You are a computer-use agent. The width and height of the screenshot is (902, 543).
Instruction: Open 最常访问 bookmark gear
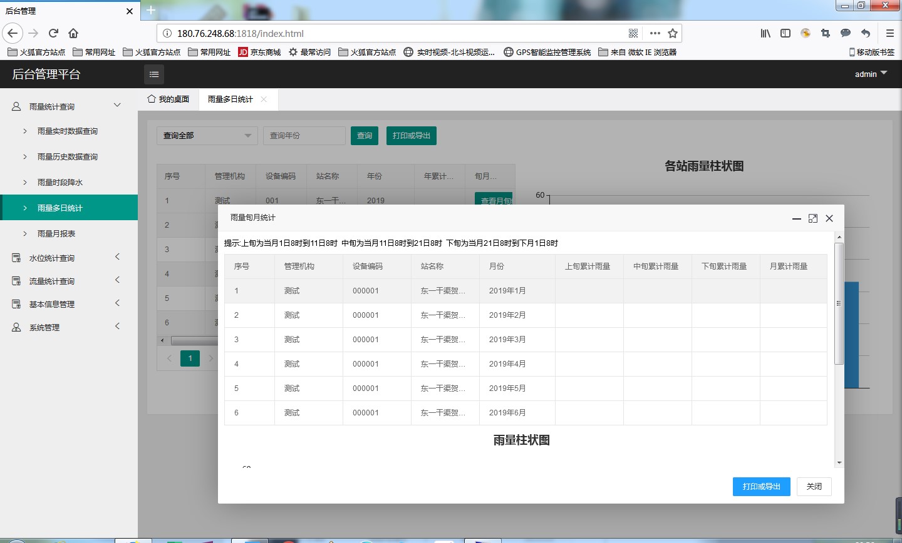[309, 52]
